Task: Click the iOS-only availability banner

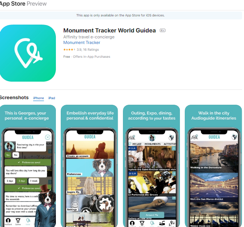Action: 120,15
